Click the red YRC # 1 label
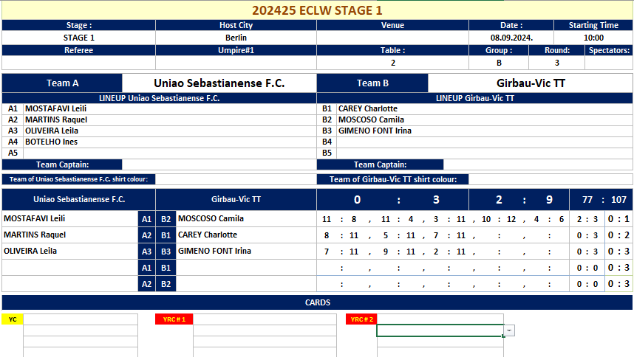This screenshot has height=357, width=634. (174, 319)
